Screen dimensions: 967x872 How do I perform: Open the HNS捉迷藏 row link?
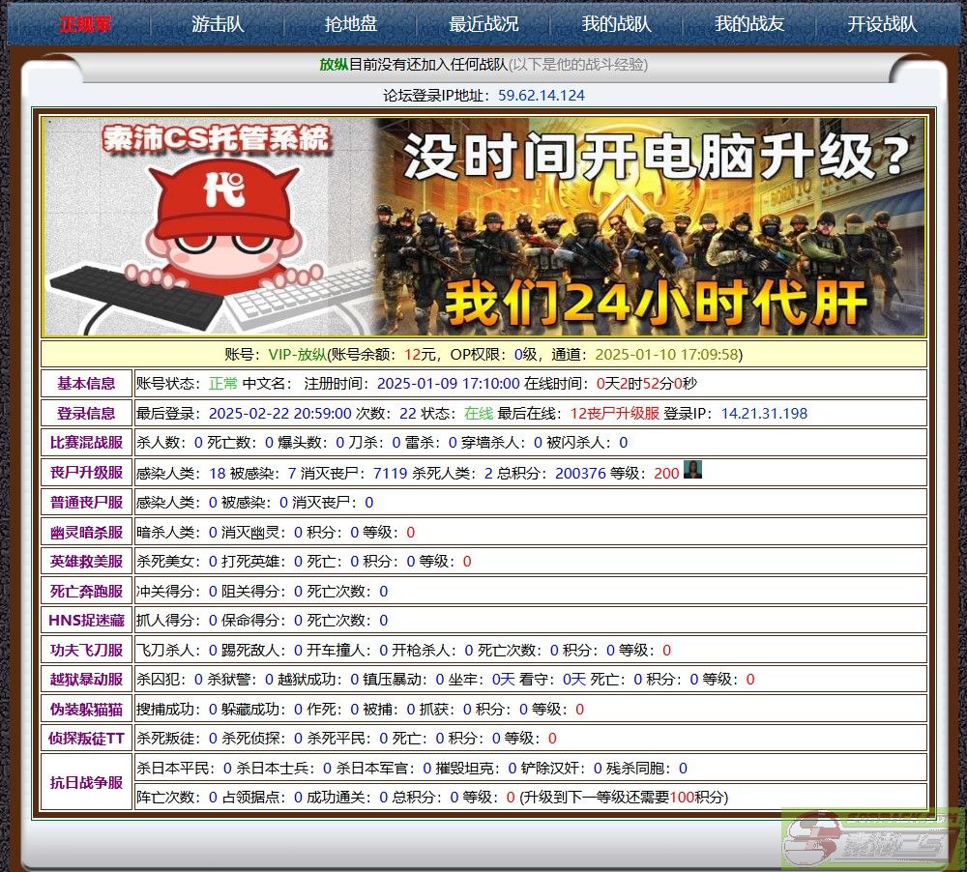point(85,620)
